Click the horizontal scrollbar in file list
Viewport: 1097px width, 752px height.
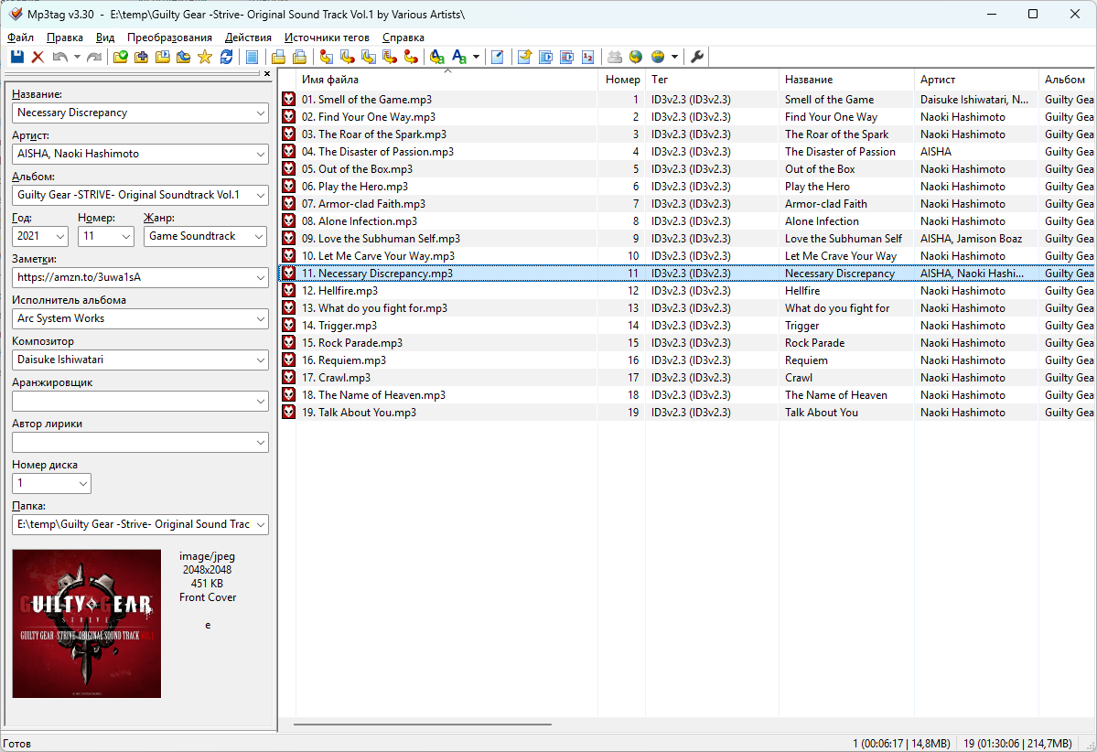point(423,724)
